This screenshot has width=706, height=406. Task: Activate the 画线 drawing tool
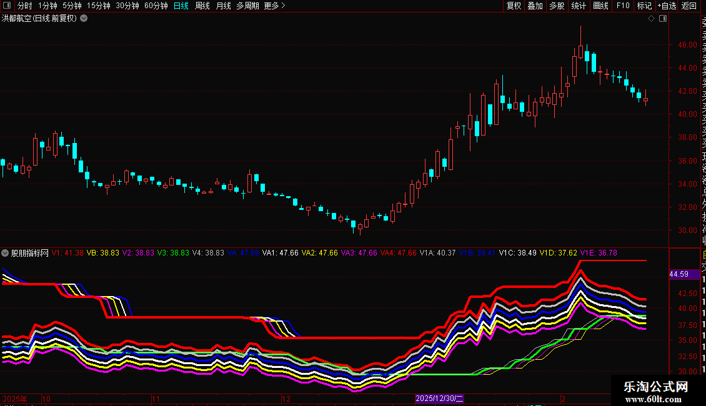600,6
